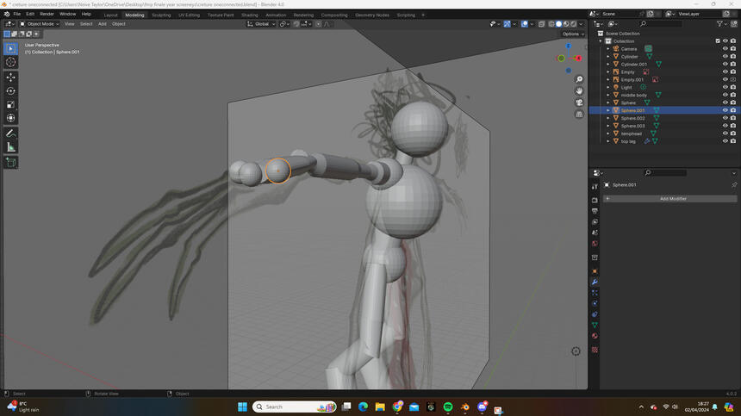The width and height of the screenshot is (741, 416).
Task: Open the Render menu
Action: [47, 15]
